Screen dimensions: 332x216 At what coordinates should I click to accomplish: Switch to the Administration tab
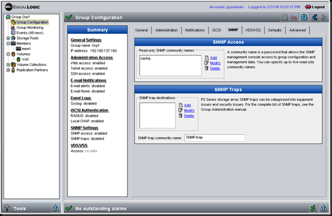(166, 30)
